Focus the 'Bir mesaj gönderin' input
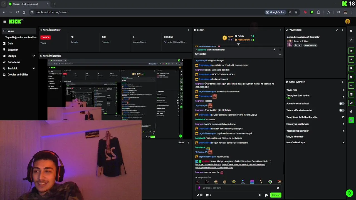The width and height of the screenshot is (356, 200). [238, 188]
